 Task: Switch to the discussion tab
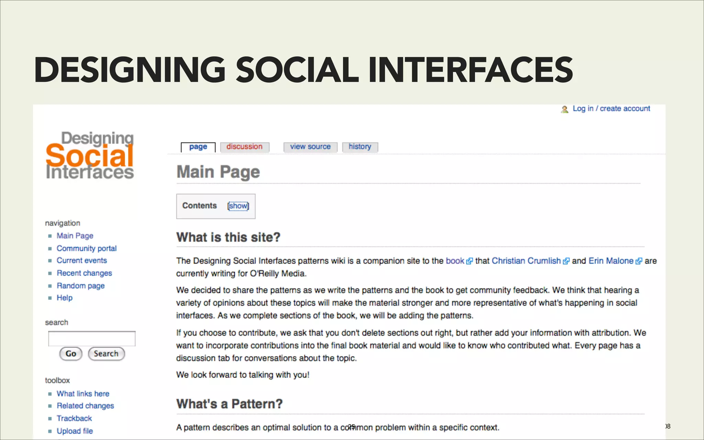pos(244,147)
